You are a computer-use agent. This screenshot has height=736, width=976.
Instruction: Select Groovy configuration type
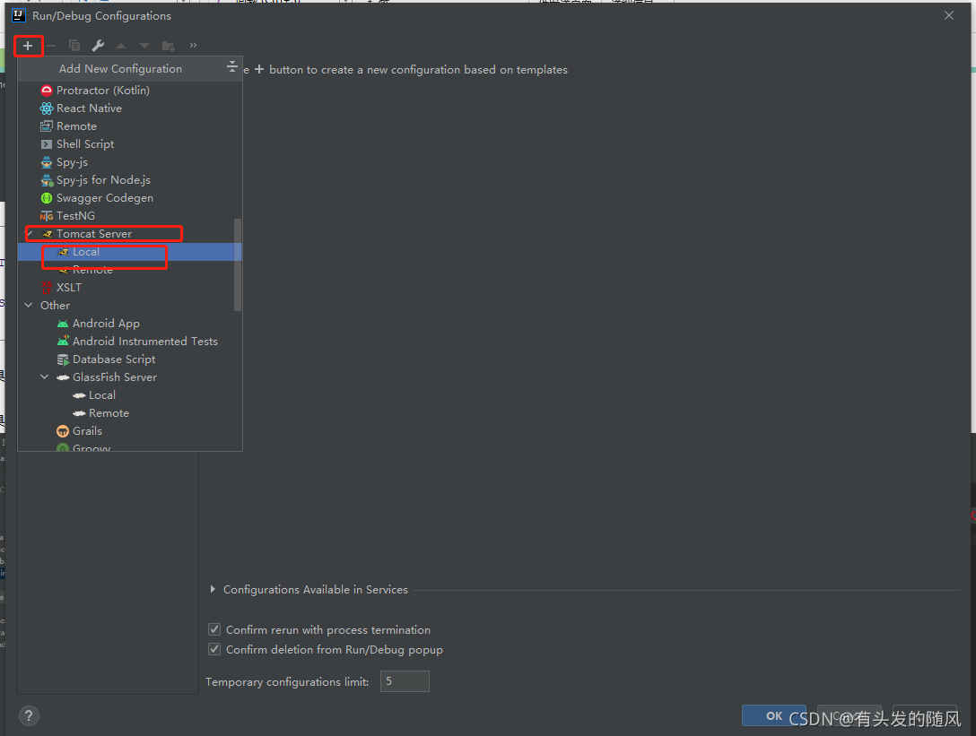pos(129,446)
